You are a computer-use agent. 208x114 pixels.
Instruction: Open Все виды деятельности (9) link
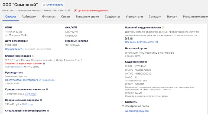[x=141, y=42]
